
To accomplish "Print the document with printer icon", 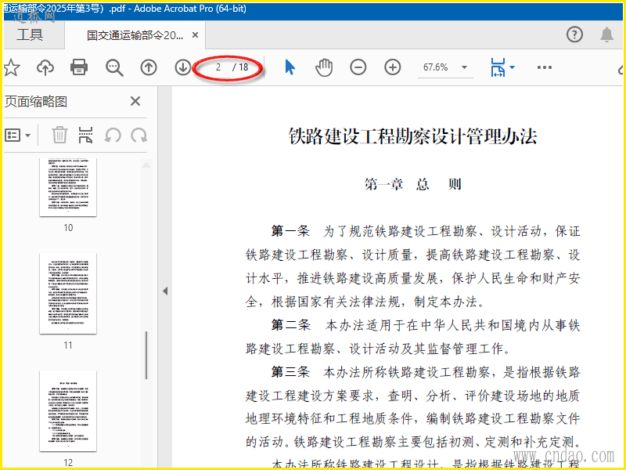I will 79,67.
